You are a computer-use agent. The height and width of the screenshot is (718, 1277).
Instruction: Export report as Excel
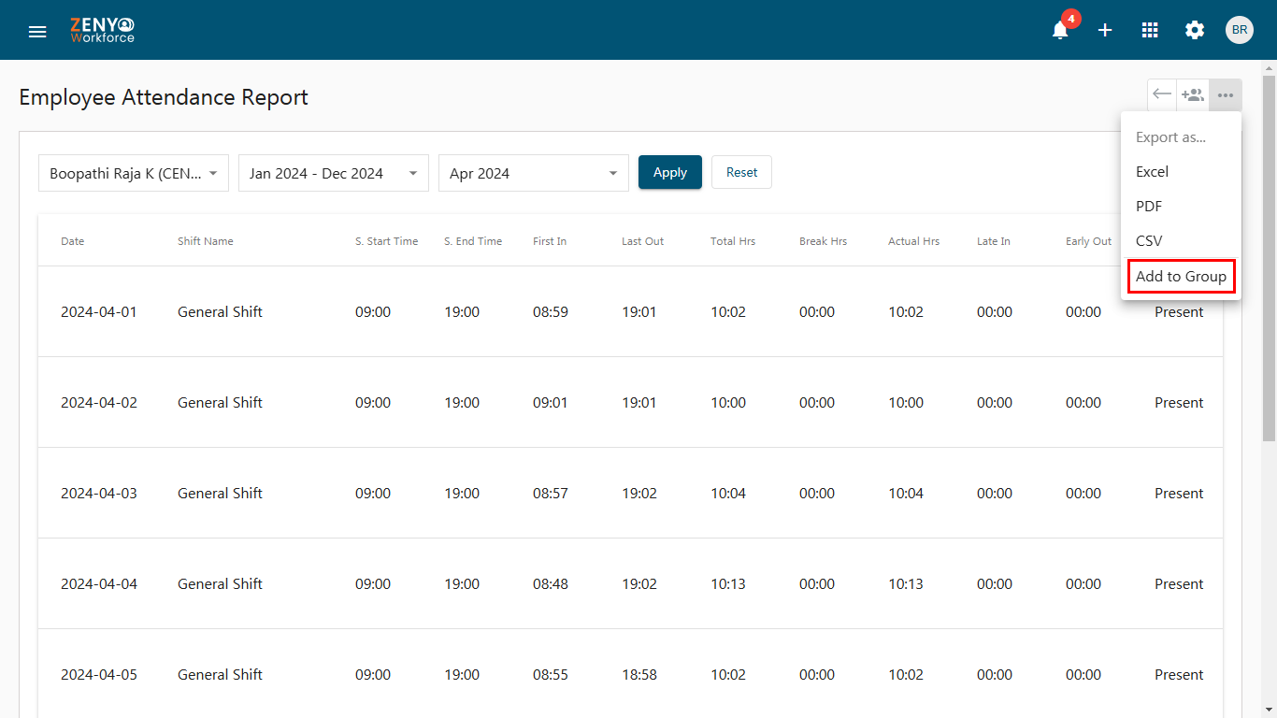click(1181, 172)
